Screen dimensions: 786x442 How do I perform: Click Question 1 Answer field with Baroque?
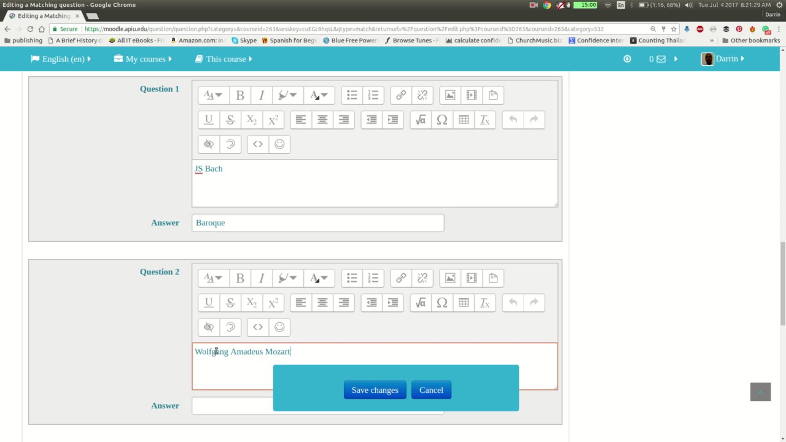(x=317, y=223)
